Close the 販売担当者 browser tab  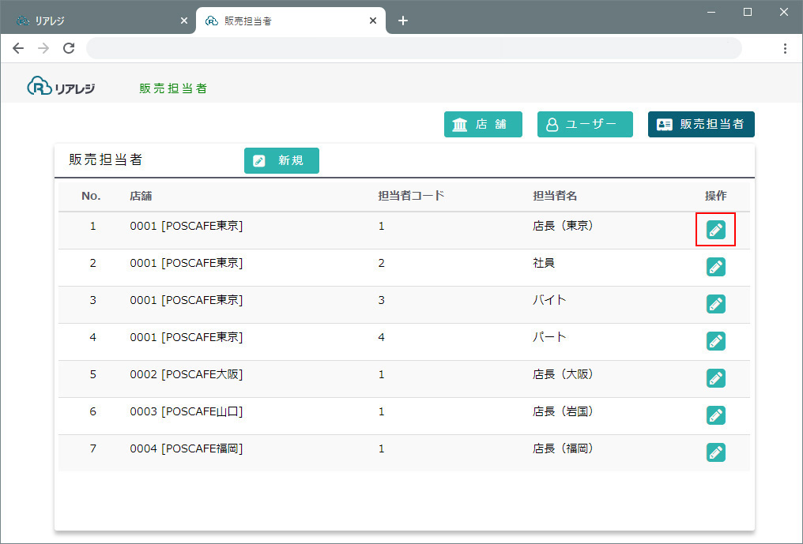click(x=373, y=21)
